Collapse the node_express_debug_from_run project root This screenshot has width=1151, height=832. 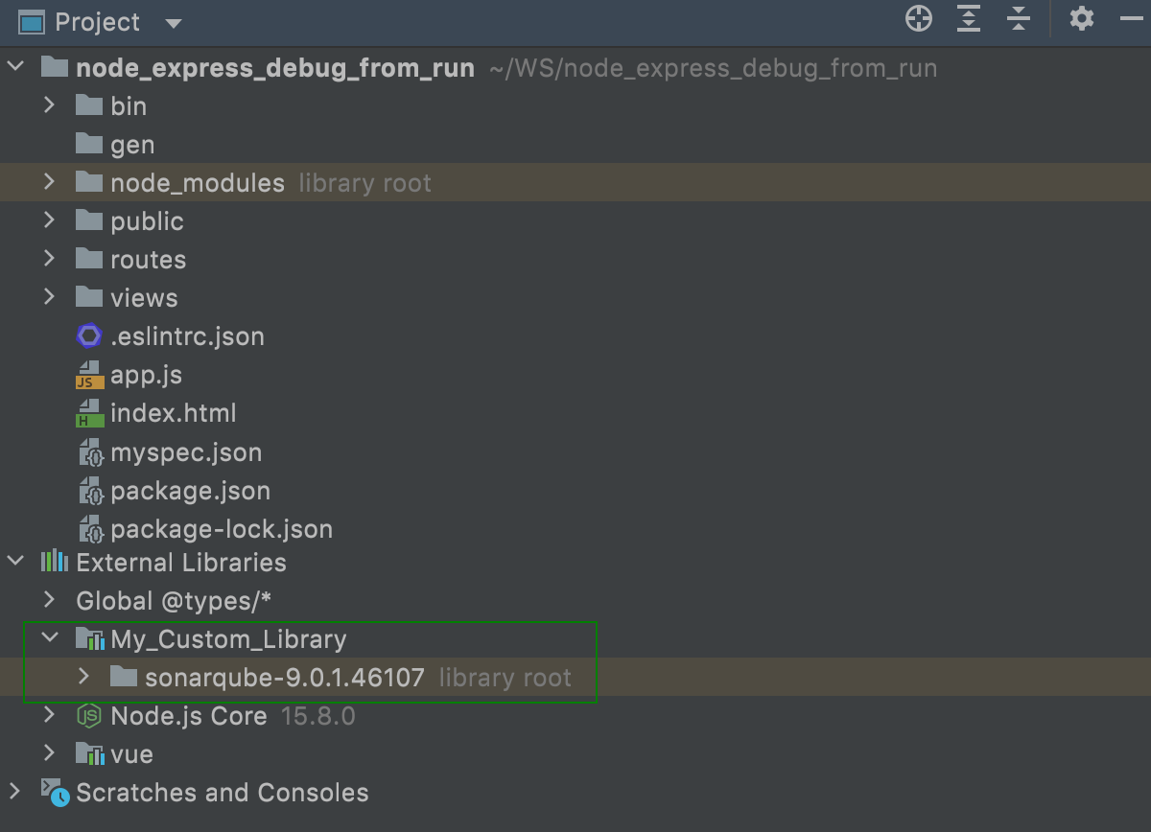pyautogui.click(x=15, y=67)
